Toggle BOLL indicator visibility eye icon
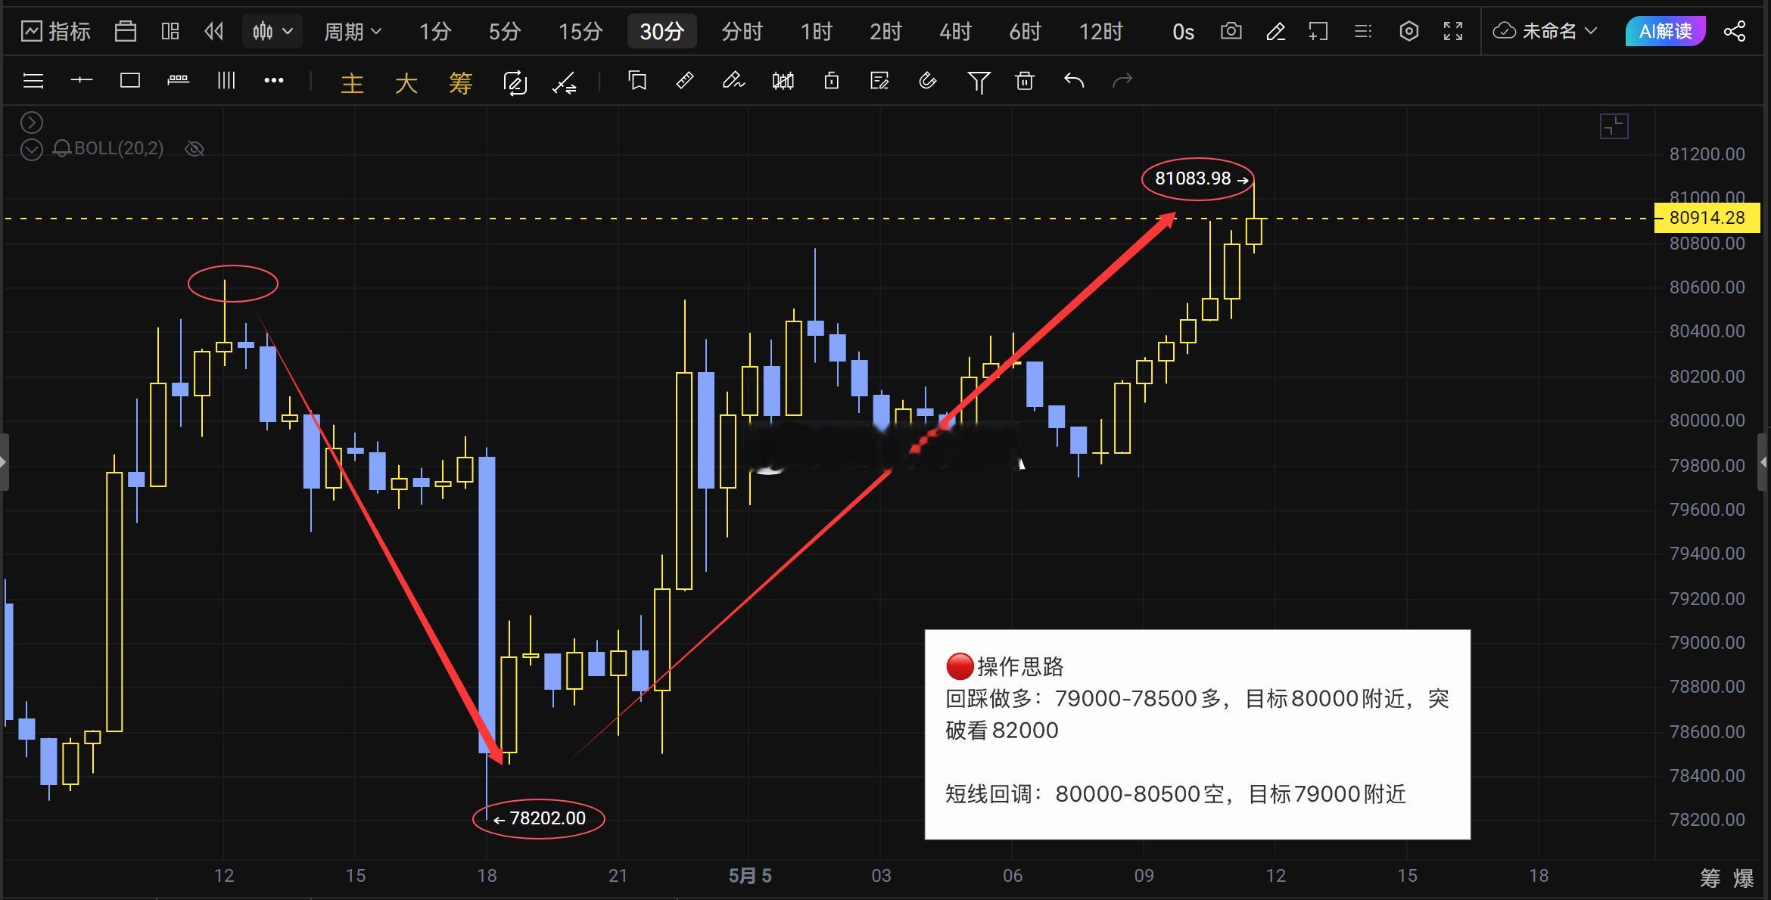The image size is (1771, 900). [195, 148]
